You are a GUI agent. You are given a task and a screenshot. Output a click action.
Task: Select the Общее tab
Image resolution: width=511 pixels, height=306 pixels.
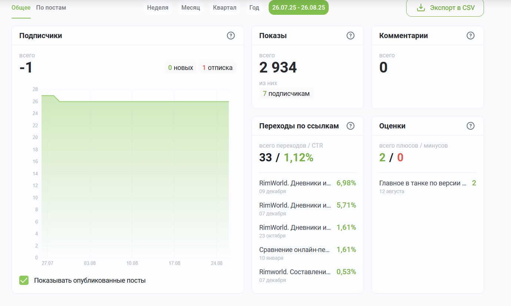(21, 7)
